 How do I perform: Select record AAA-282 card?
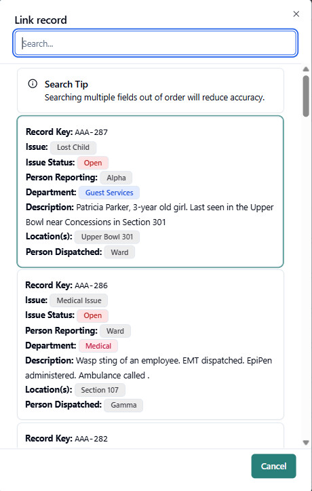coord(151,436)
